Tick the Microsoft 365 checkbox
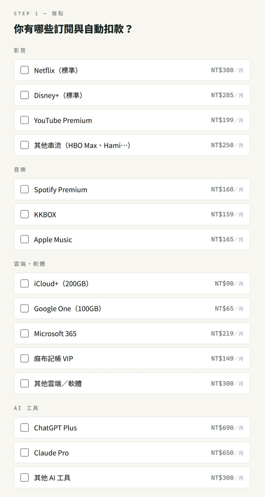265x497 pixels. tap(25, 333)
